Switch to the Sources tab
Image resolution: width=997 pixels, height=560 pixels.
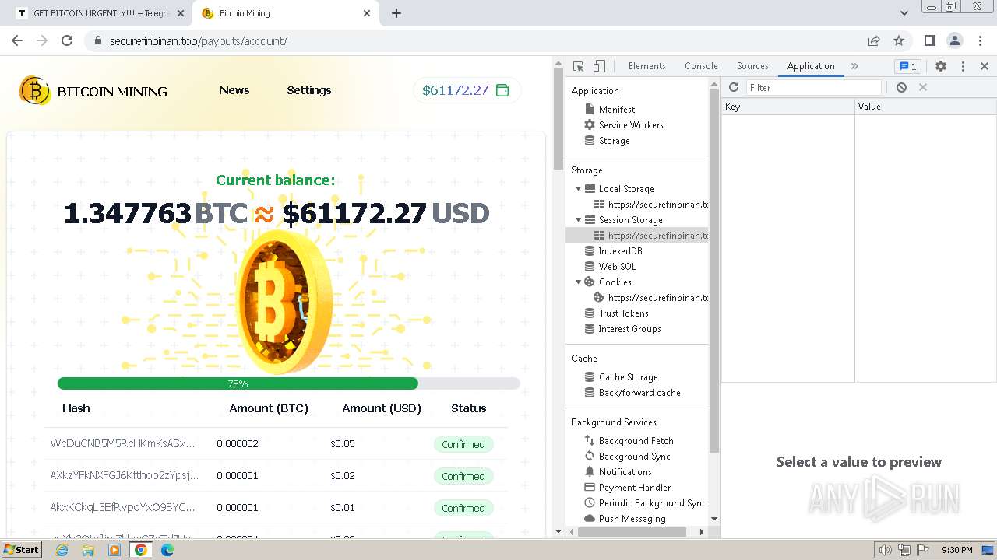coord(752,66)
